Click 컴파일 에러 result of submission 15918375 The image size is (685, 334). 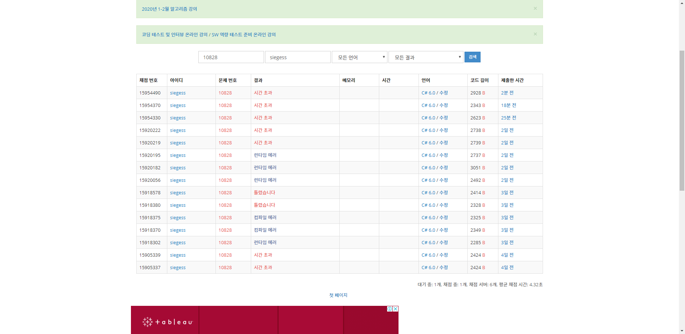(265, 217)
